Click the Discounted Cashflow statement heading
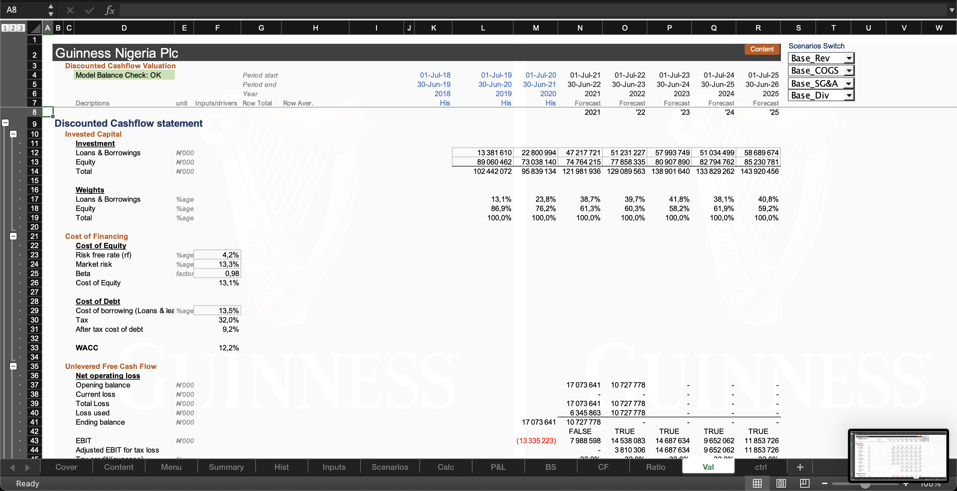Image resolution: width=957 pixels, height=491 pixels. tap(129, 123)
